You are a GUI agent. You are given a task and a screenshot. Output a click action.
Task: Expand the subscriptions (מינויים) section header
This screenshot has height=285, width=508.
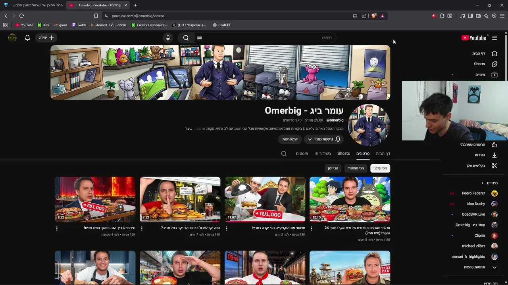pos(490,183)
